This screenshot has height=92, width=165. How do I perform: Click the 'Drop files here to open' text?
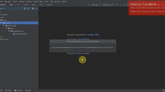click(x=78, y=53)
